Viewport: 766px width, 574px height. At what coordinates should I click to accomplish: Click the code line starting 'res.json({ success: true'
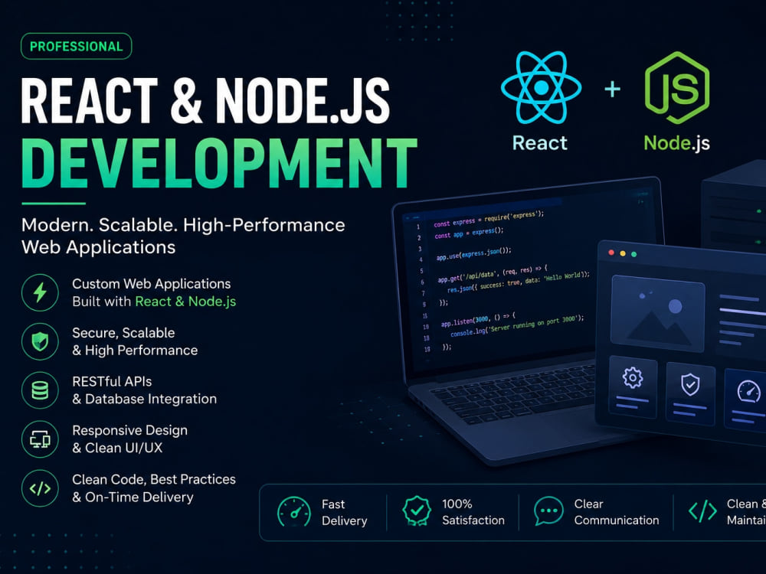(x=518, y=282)
